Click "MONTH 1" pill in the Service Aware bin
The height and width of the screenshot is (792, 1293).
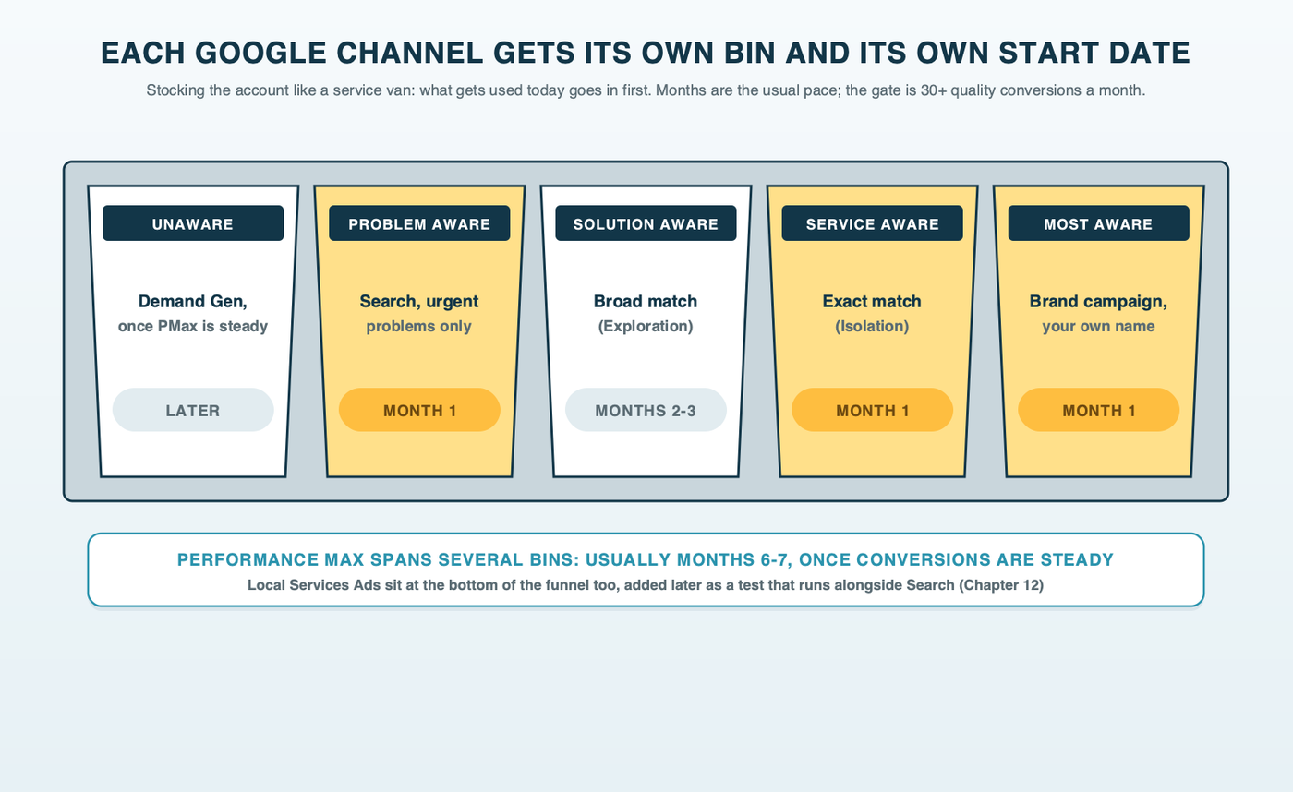(872, 410)
